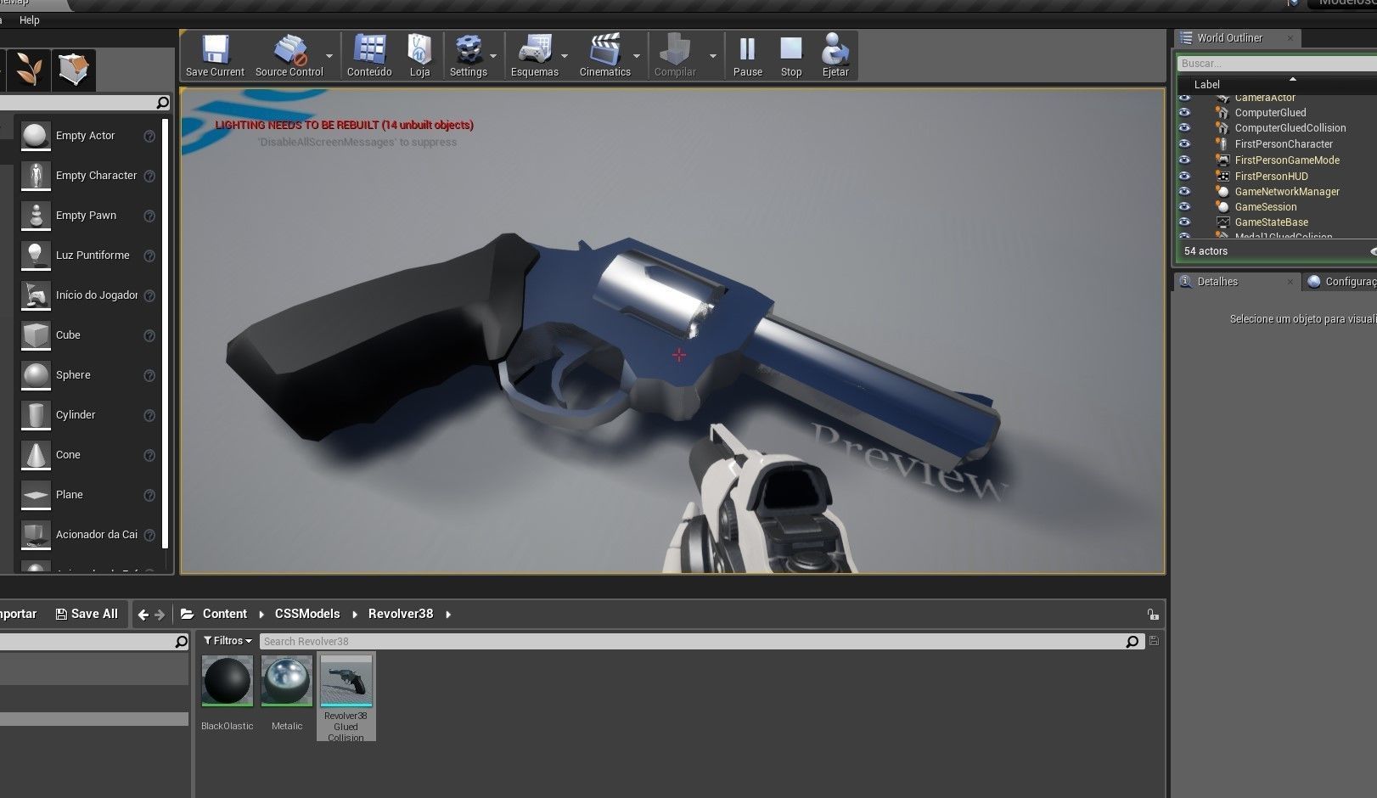The width and height of the screenshot is (1377, 798).
Task: Expand the Esquemas dropdown arrow
Action: pyautogui.click(x=565, y=54)
